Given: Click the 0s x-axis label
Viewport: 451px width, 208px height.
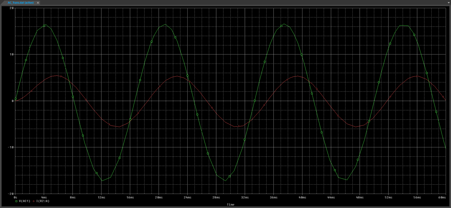Looking at the screenshot, I should tap(16, 197).
